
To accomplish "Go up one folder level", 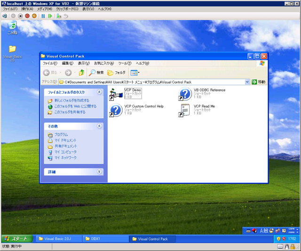I will coord(81,73).
